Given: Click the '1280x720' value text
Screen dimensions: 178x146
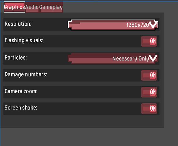Looking at the screenshot, I should (137, 25).
